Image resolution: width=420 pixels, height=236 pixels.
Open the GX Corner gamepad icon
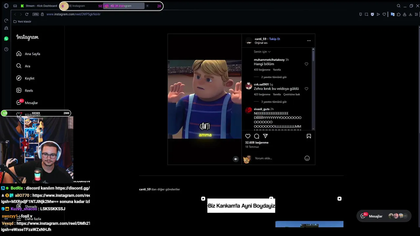(x=15, y=6)
